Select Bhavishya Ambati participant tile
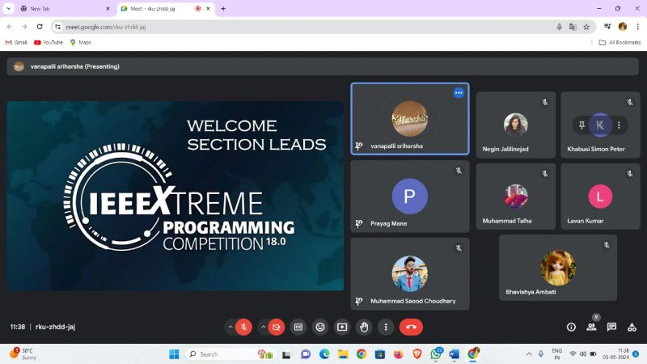 tap(558, 268)
